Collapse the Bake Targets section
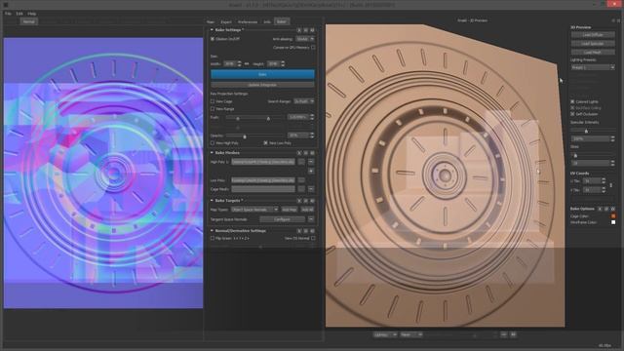Image resolution: width=624 pixels, height=351 pixels. [212, 201]
